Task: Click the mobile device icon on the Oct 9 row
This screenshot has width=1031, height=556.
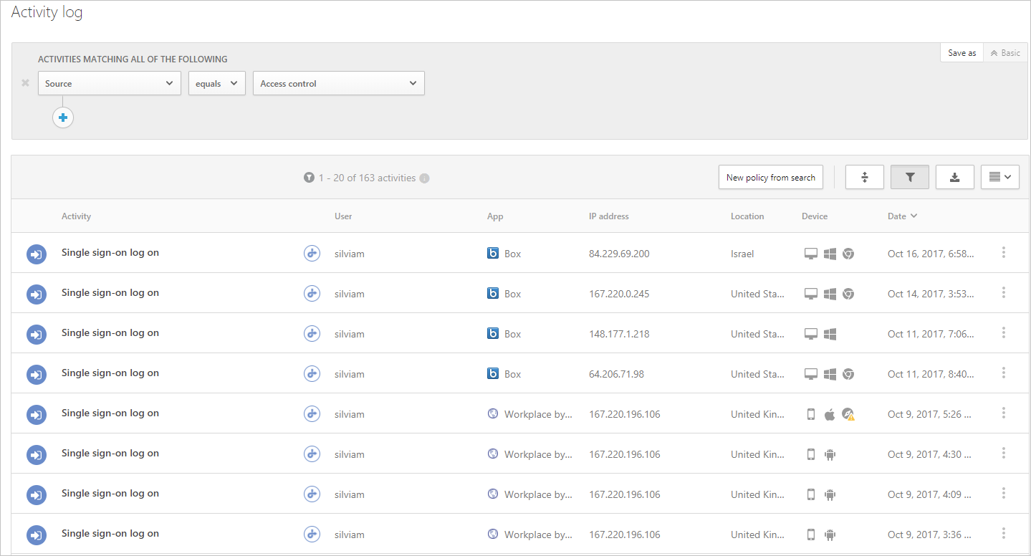Action: [x=810, y=413]
